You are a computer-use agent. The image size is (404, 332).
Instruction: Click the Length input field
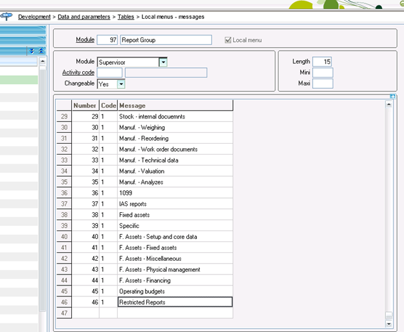322,61
